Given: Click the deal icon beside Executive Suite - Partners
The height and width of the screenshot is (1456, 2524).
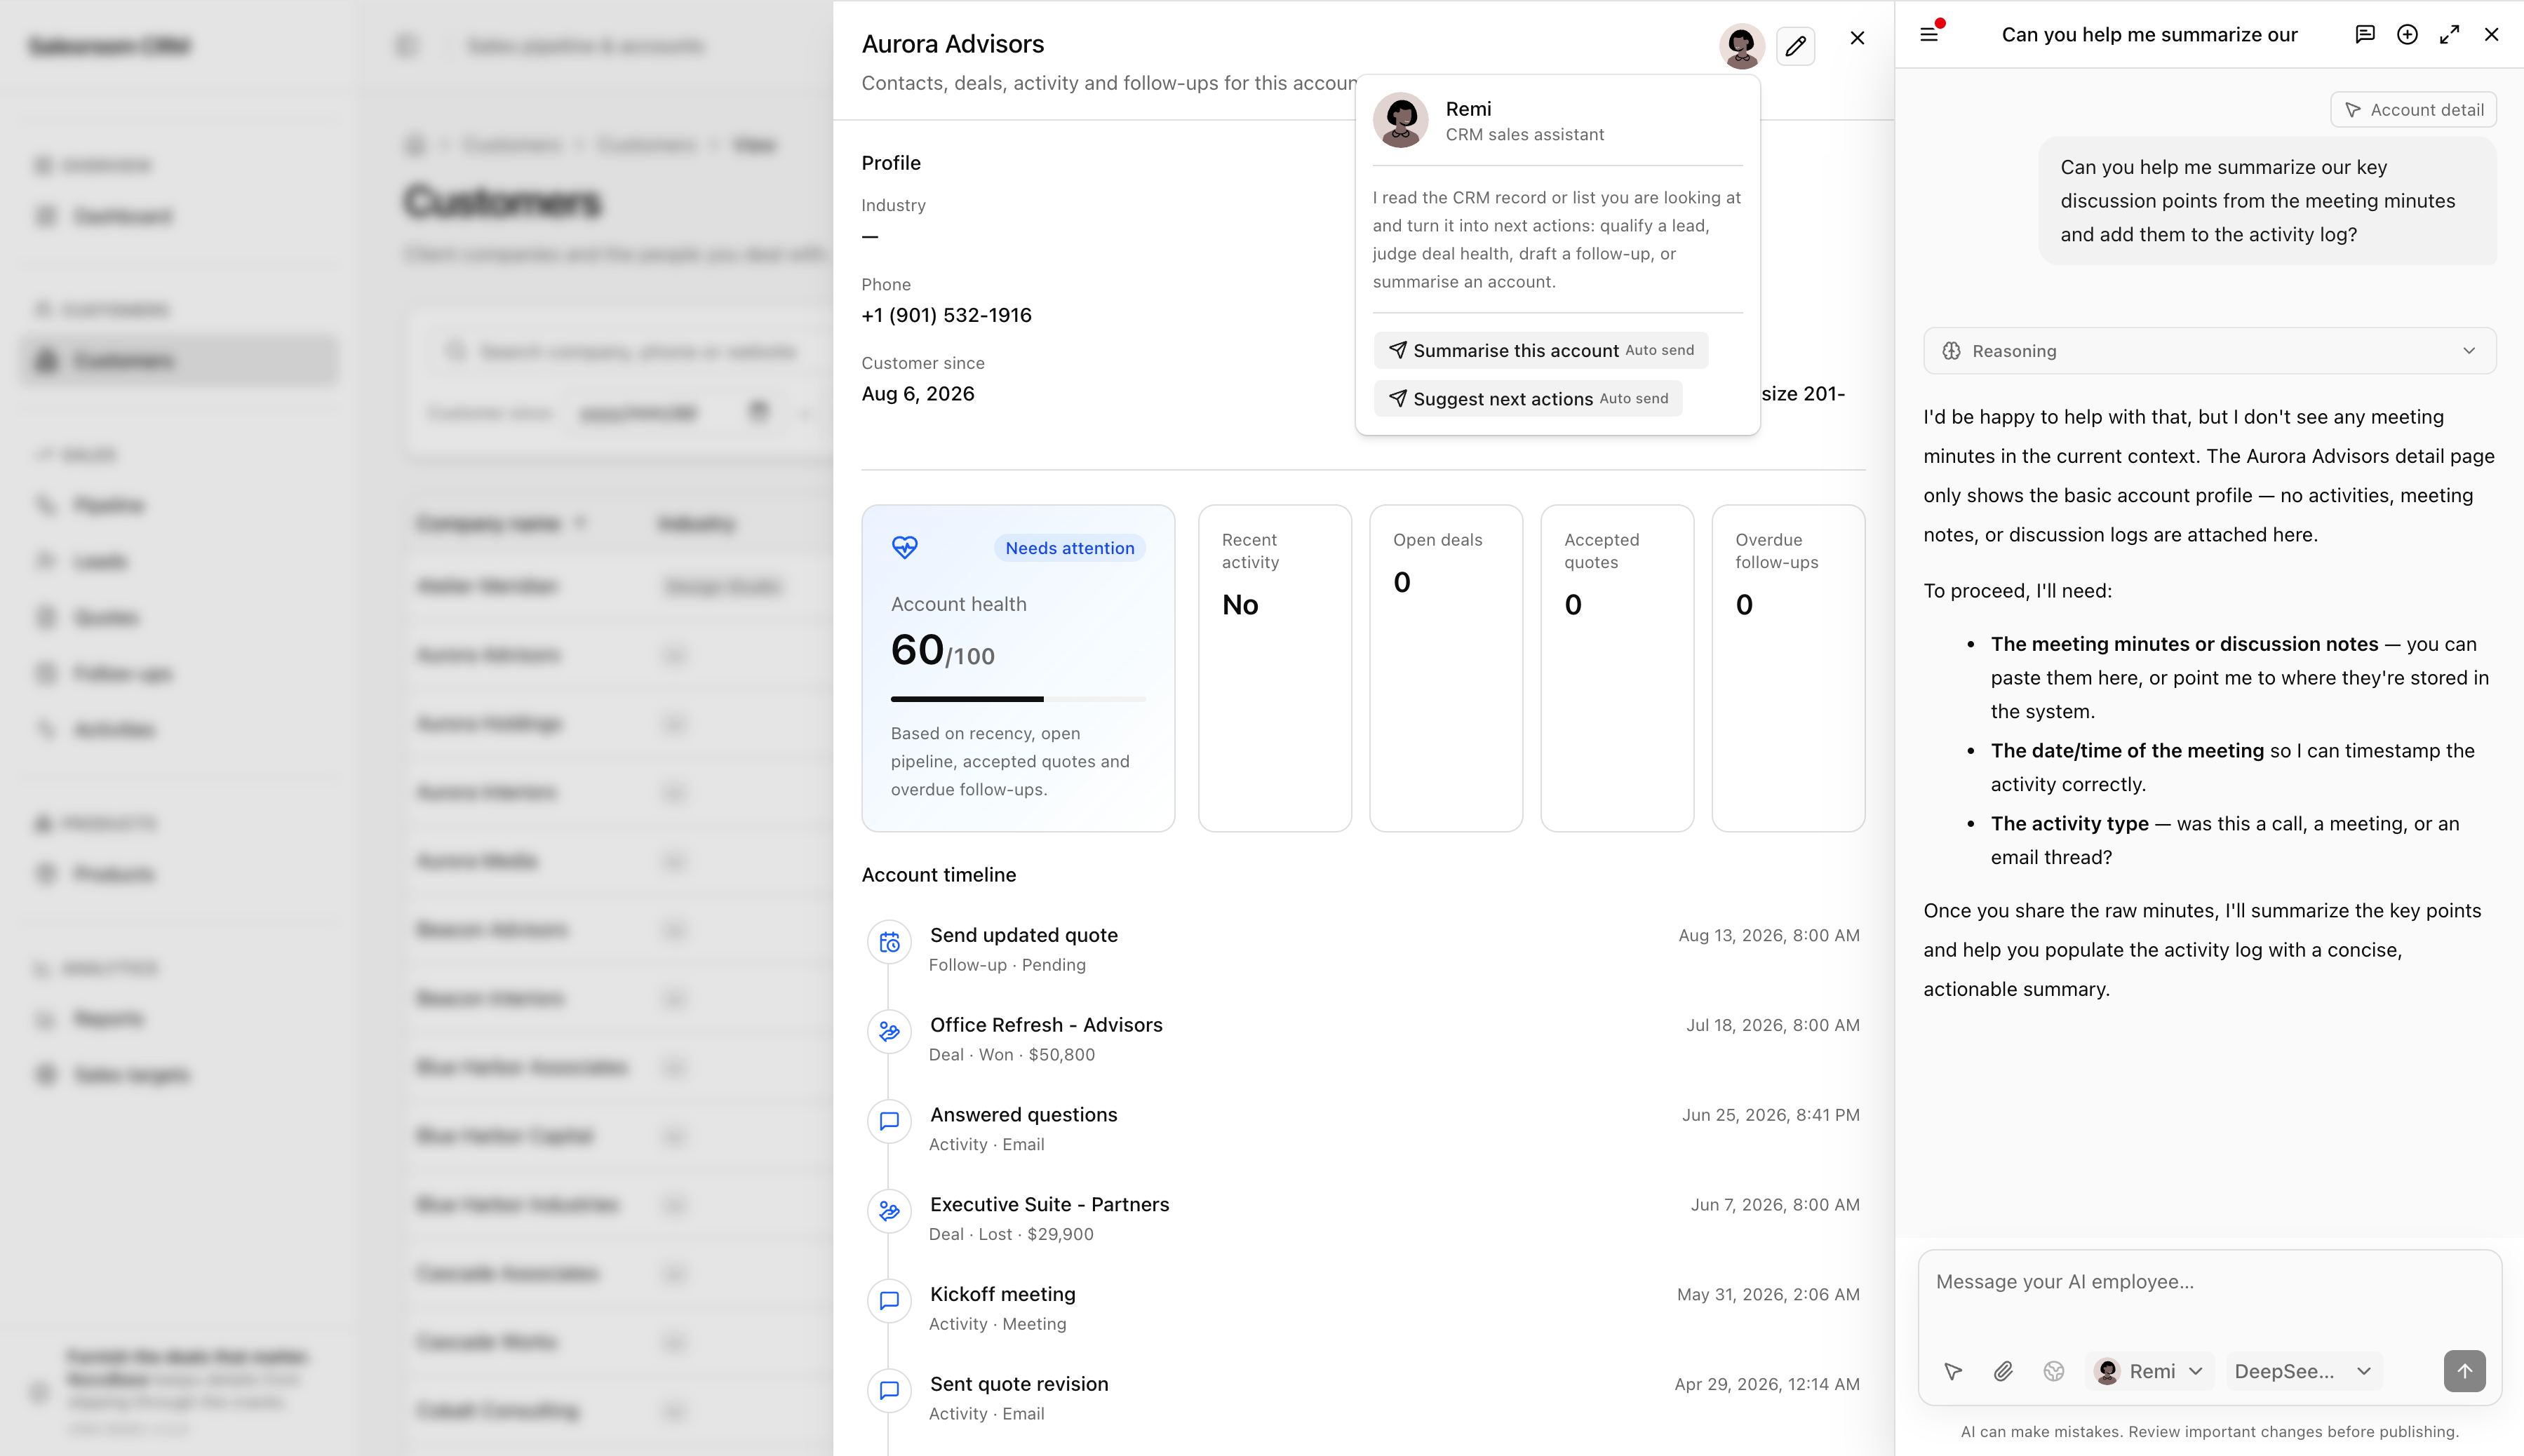Looking at the screenshot, I should [x=889, y=1212].
